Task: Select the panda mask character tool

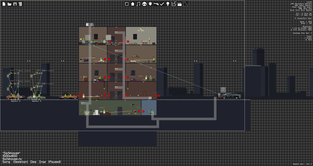Action: coord(144,4)
